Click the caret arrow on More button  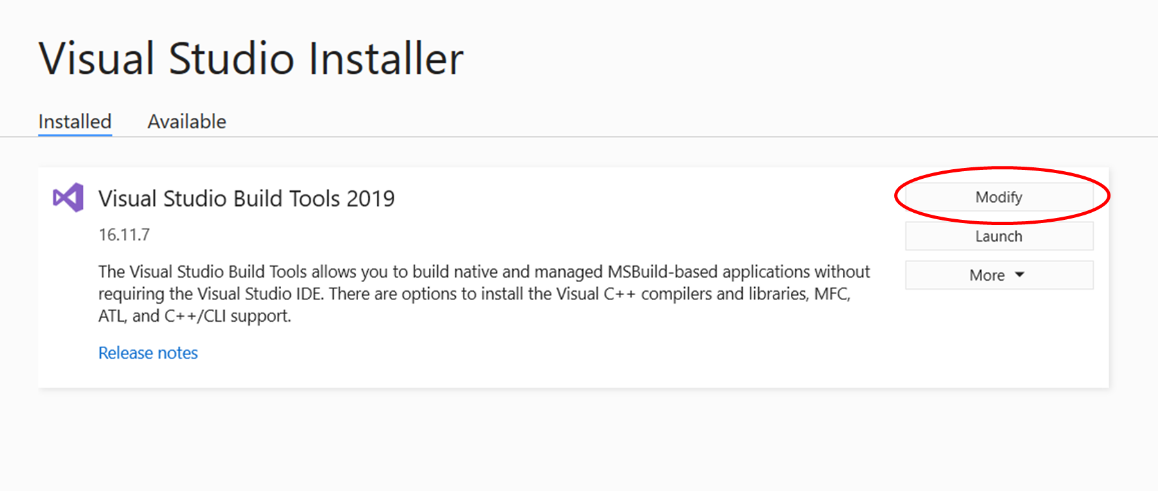pyautogui.click(x=1019, y=275)
